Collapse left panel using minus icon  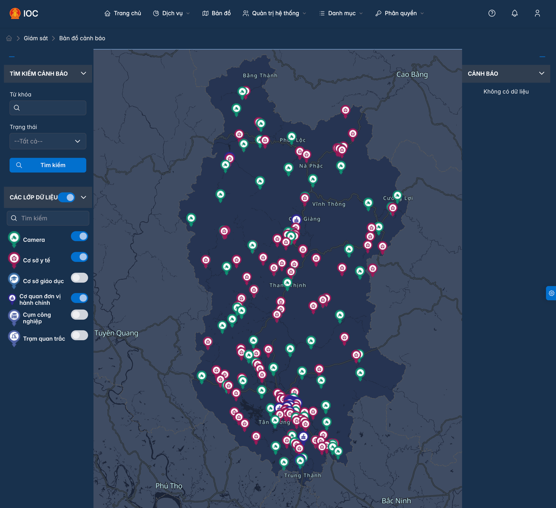point(12,57)
